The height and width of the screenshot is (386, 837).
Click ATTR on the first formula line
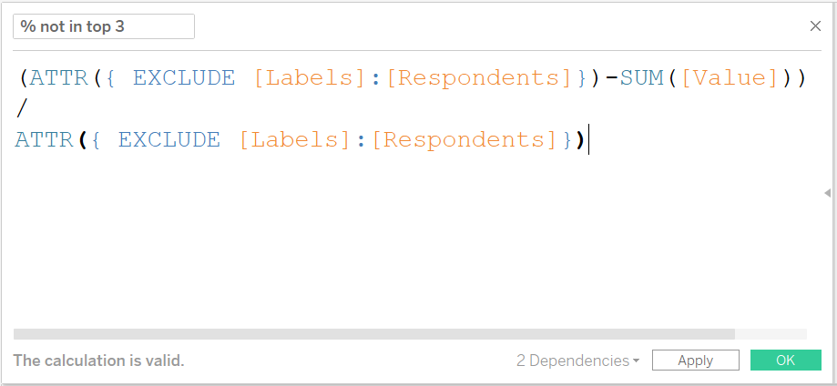point(58,78)
